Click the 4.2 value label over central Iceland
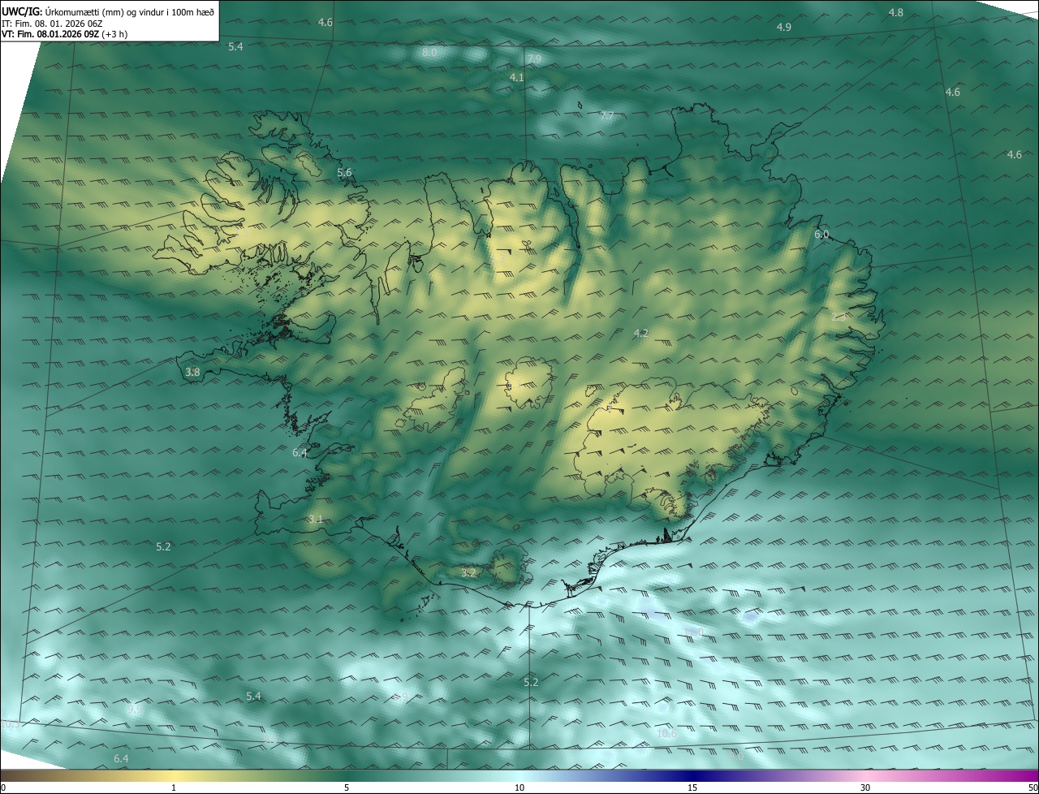This screenshot has height=794, width=1039. 640,333
